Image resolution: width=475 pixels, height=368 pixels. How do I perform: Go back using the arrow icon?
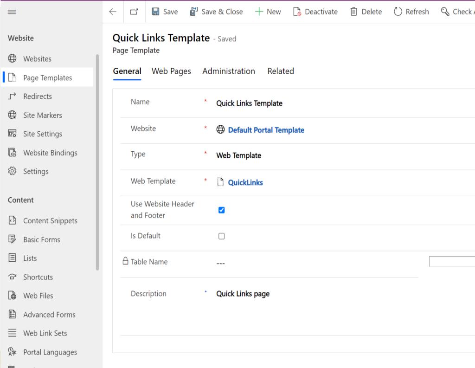tap(113, 12)
